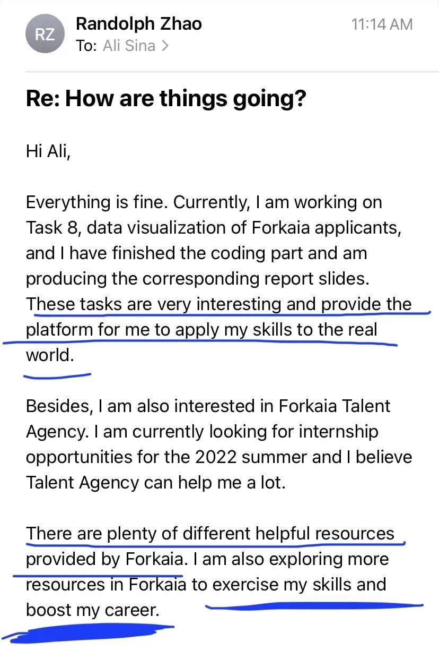Tap the thick blue scribble below "boost my career"
Image resolution: width=439 pixels, height=659 pixels.
87,635
